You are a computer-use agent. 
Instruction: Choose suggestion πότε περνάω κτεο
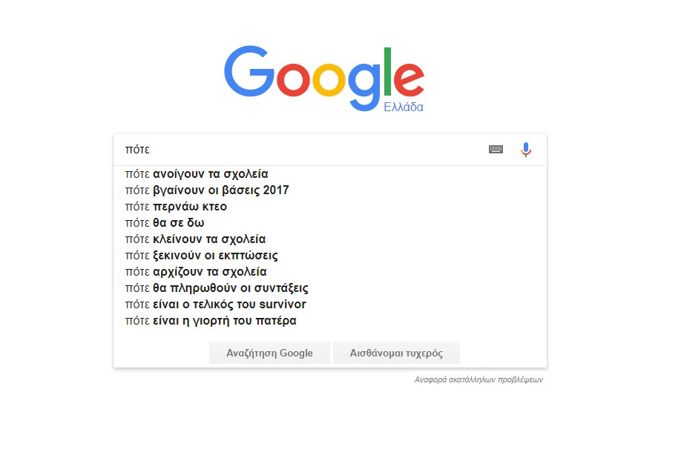330,207
